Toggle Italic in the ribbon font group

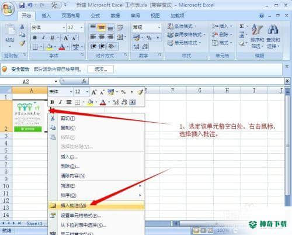[44, 37]
